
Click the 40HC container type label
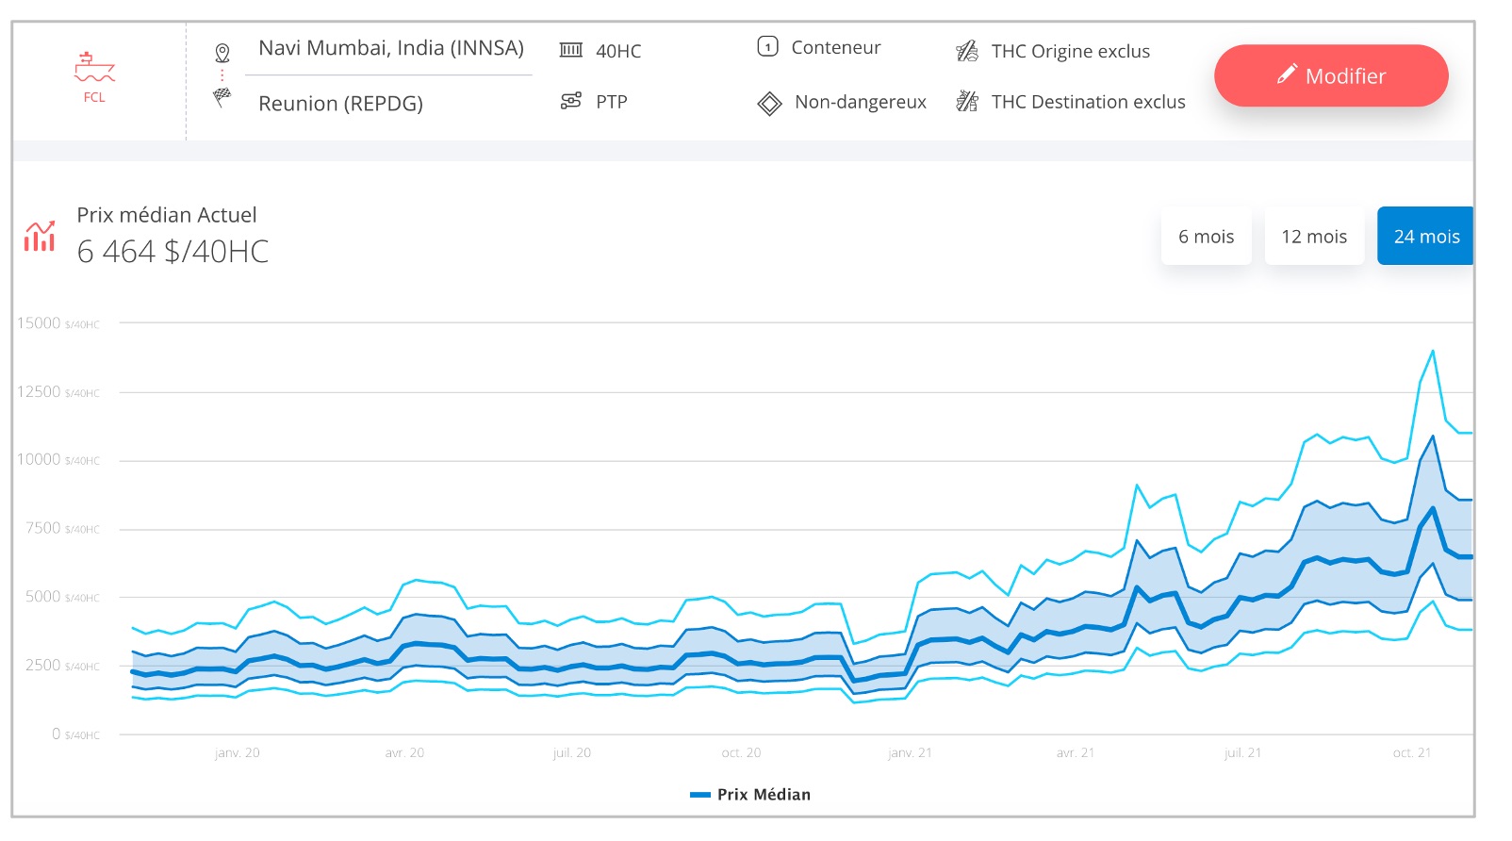pos(618,51)
